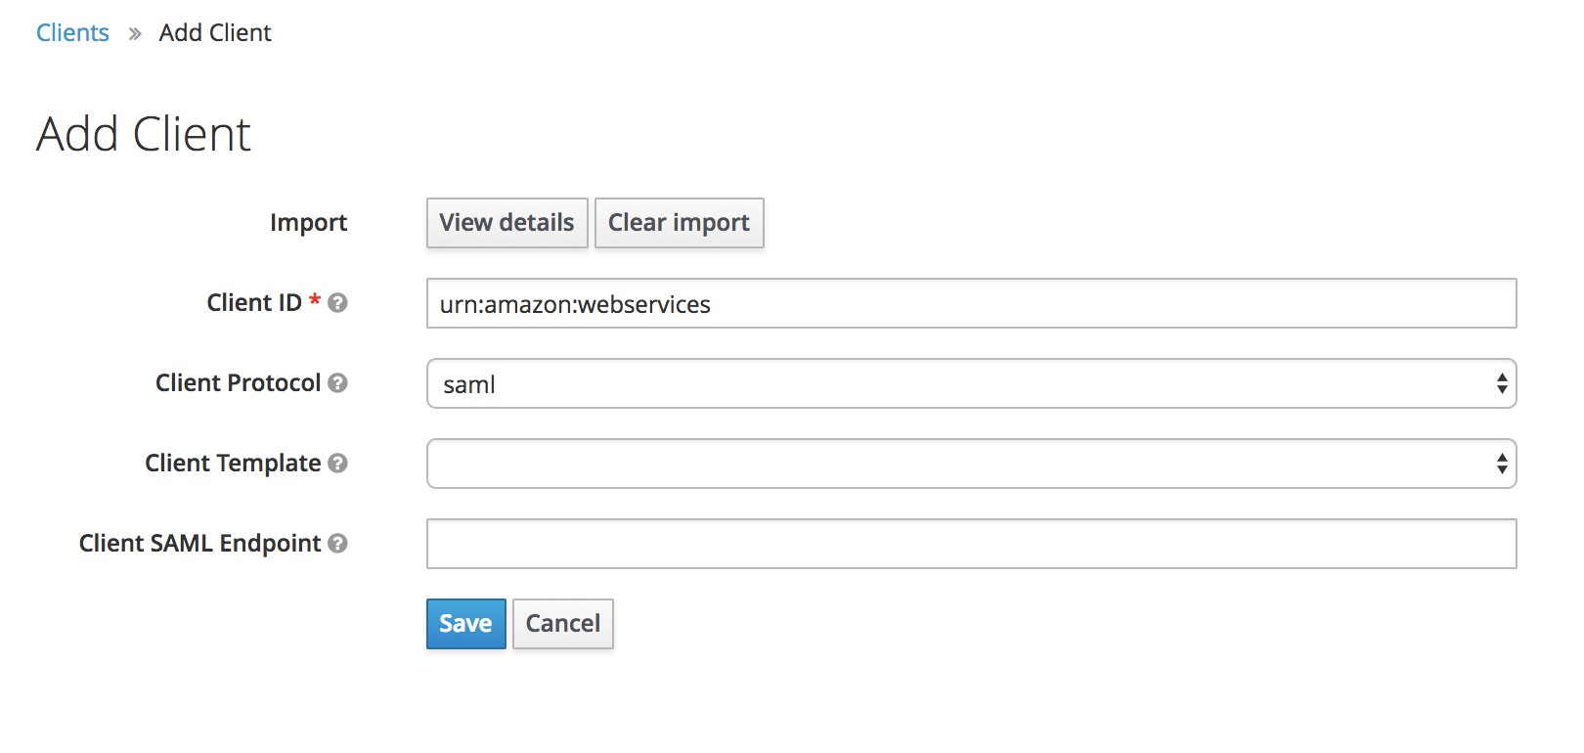Click the Add Client page heading
The width and height of the screenshot is (1584, 753).
[x=144, y=134]
